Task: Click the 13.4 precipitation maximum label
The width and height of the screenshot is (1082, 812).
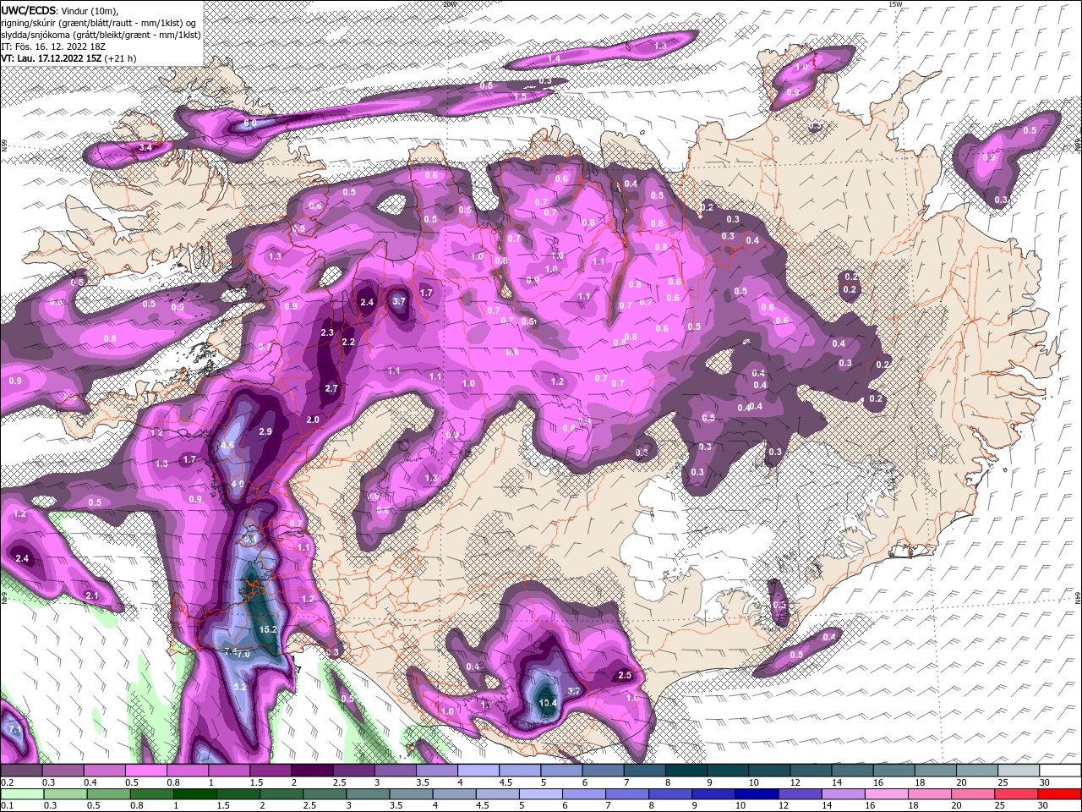Action: point(548,703)
